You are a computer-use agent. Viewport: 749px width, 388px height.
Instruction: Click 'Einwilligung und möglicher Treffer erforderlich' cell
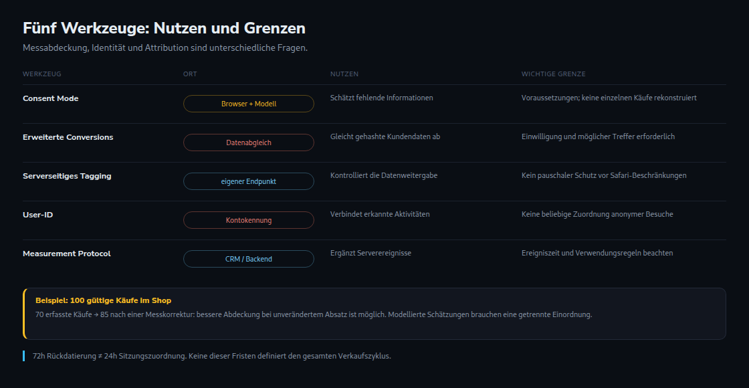tap(598, 136)
